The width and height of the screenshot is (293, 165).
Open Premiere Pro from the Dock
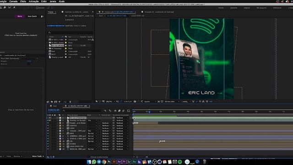(x=124, y=162)
